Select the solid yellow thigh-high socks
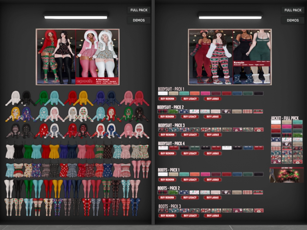 tap(57, 188)
